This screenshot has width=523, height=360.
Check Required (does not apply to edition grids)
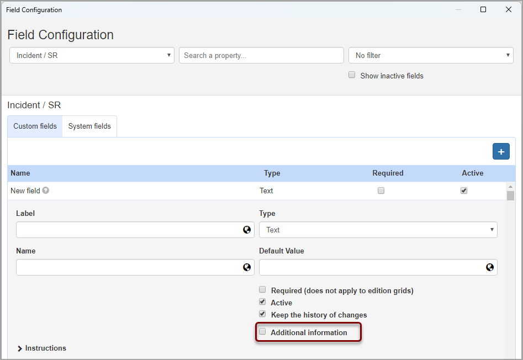point(263,290)
